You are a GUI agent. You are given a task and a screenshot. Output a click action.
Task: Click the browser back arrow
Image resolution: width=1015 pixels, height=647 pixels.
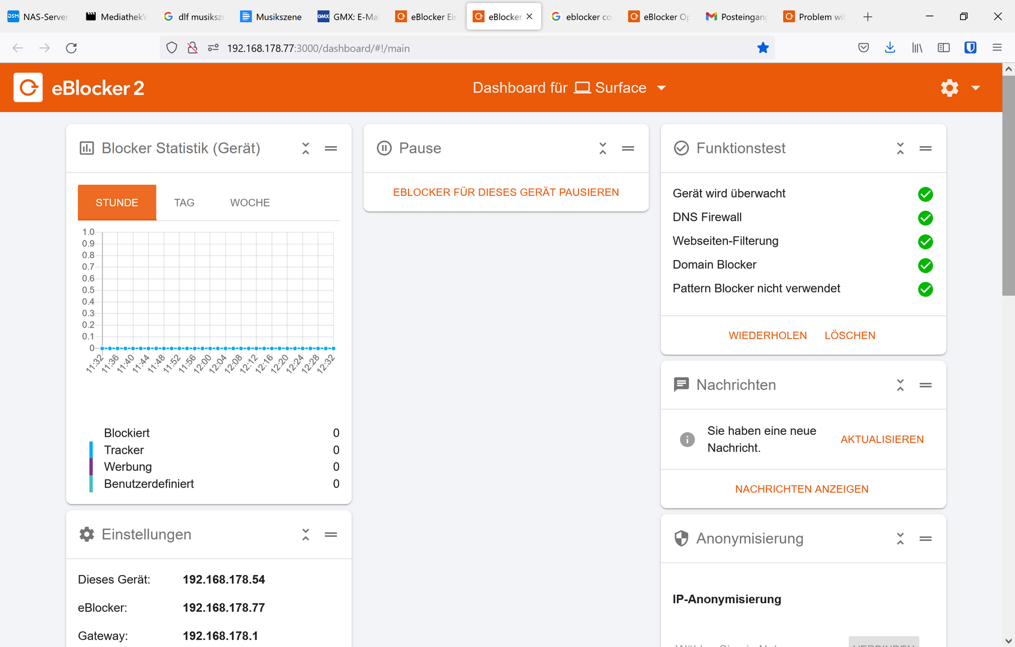point(18,48)
